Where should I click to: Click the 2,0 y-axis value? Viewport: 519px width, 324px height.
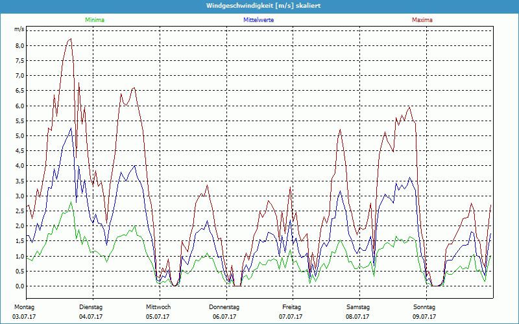click(20, 226)
